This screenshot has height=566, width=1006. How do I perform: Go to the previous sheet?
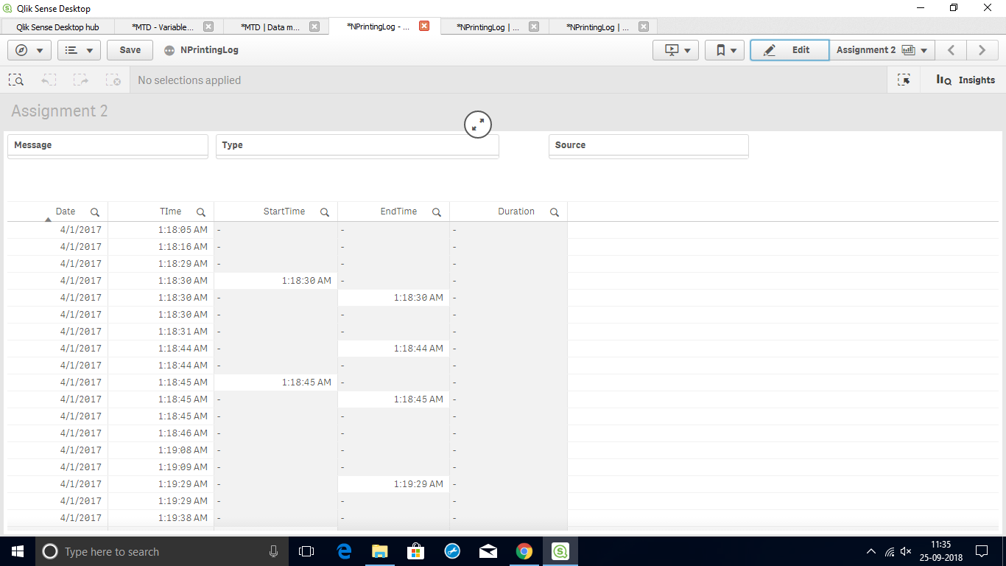click(x=952, y=50)
